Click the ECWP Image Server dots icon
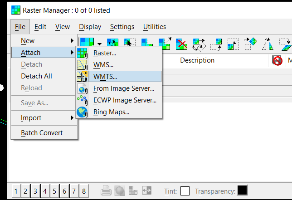Viewport: 292px width, 200px height. [83, 100]
